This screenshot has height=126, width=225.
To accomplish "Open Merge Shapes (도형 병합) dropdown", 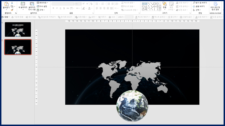I will tap(81, 17).
